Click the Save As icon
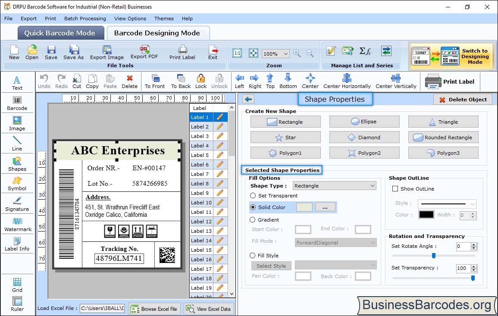The width and height of the screenshot is (498, 316). [73, 53]
